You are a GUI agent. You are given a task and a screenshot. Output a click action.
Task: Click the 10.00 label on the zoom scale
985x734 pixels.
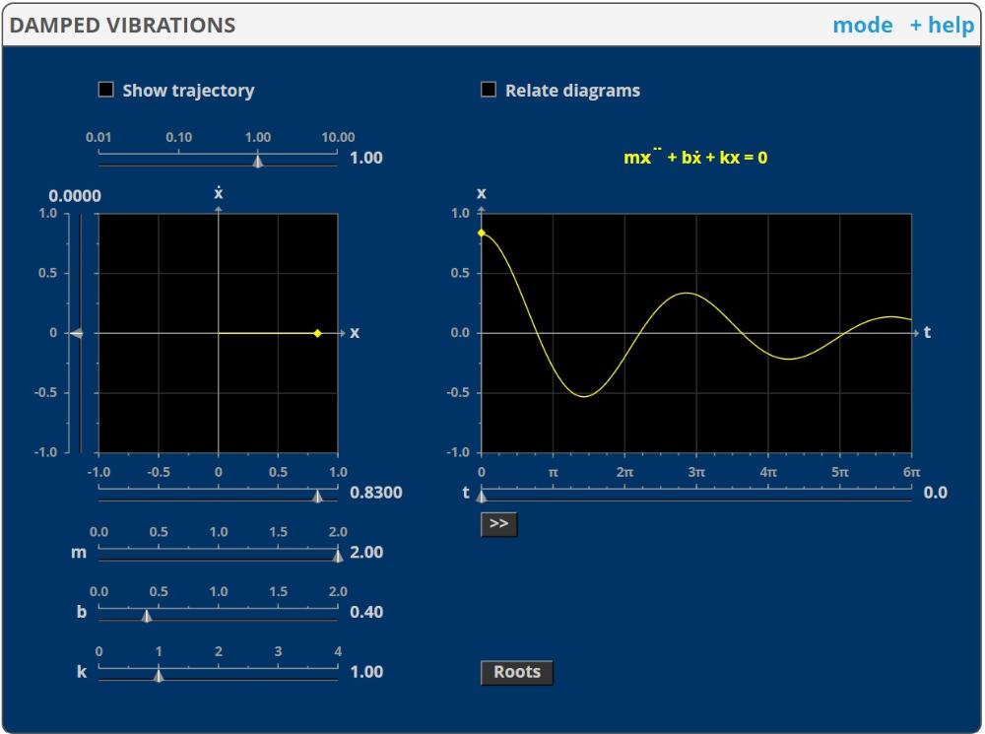tap(338, 137)
